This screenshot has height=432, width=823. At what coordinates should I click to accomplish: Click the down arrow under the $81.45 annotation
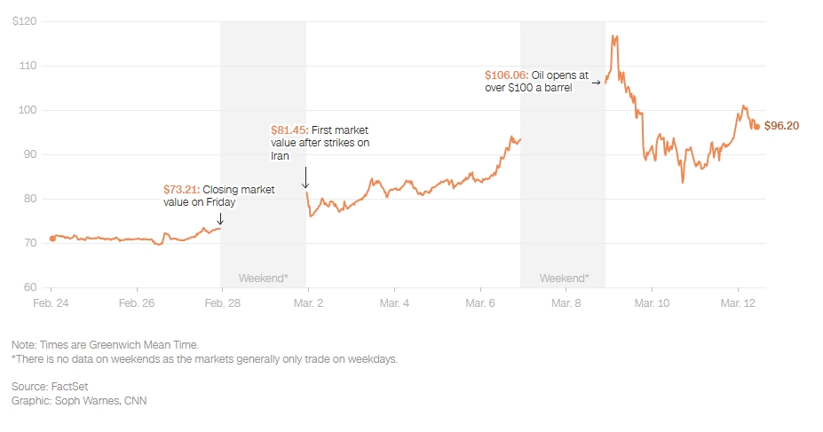(305, 177)
